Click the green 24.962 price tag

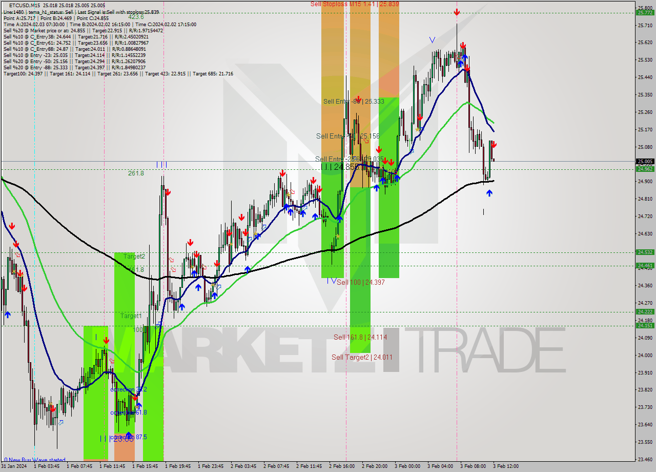click(x=645, y=169)
